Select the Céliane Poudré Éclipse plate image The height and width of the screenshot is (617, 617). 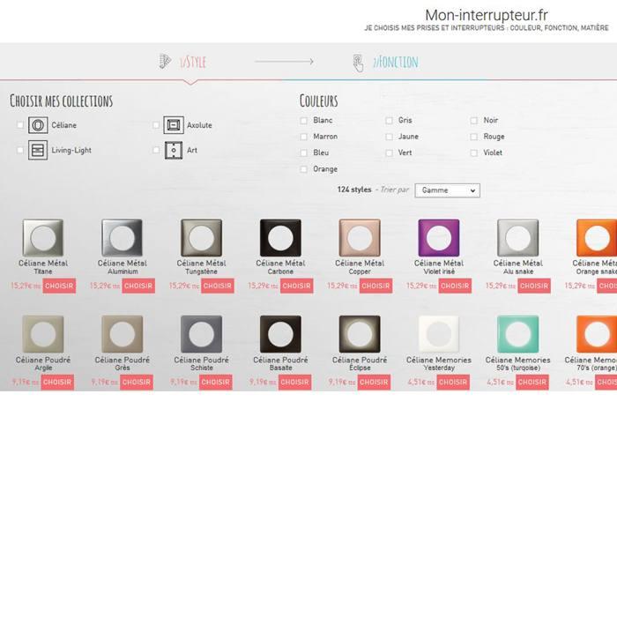[360, 334]
